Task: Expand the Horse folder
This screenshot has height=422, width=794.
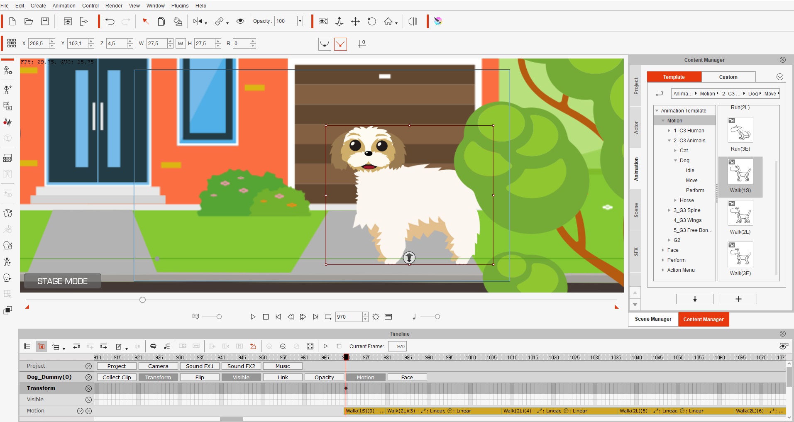Action: click(x=675, y=200)
